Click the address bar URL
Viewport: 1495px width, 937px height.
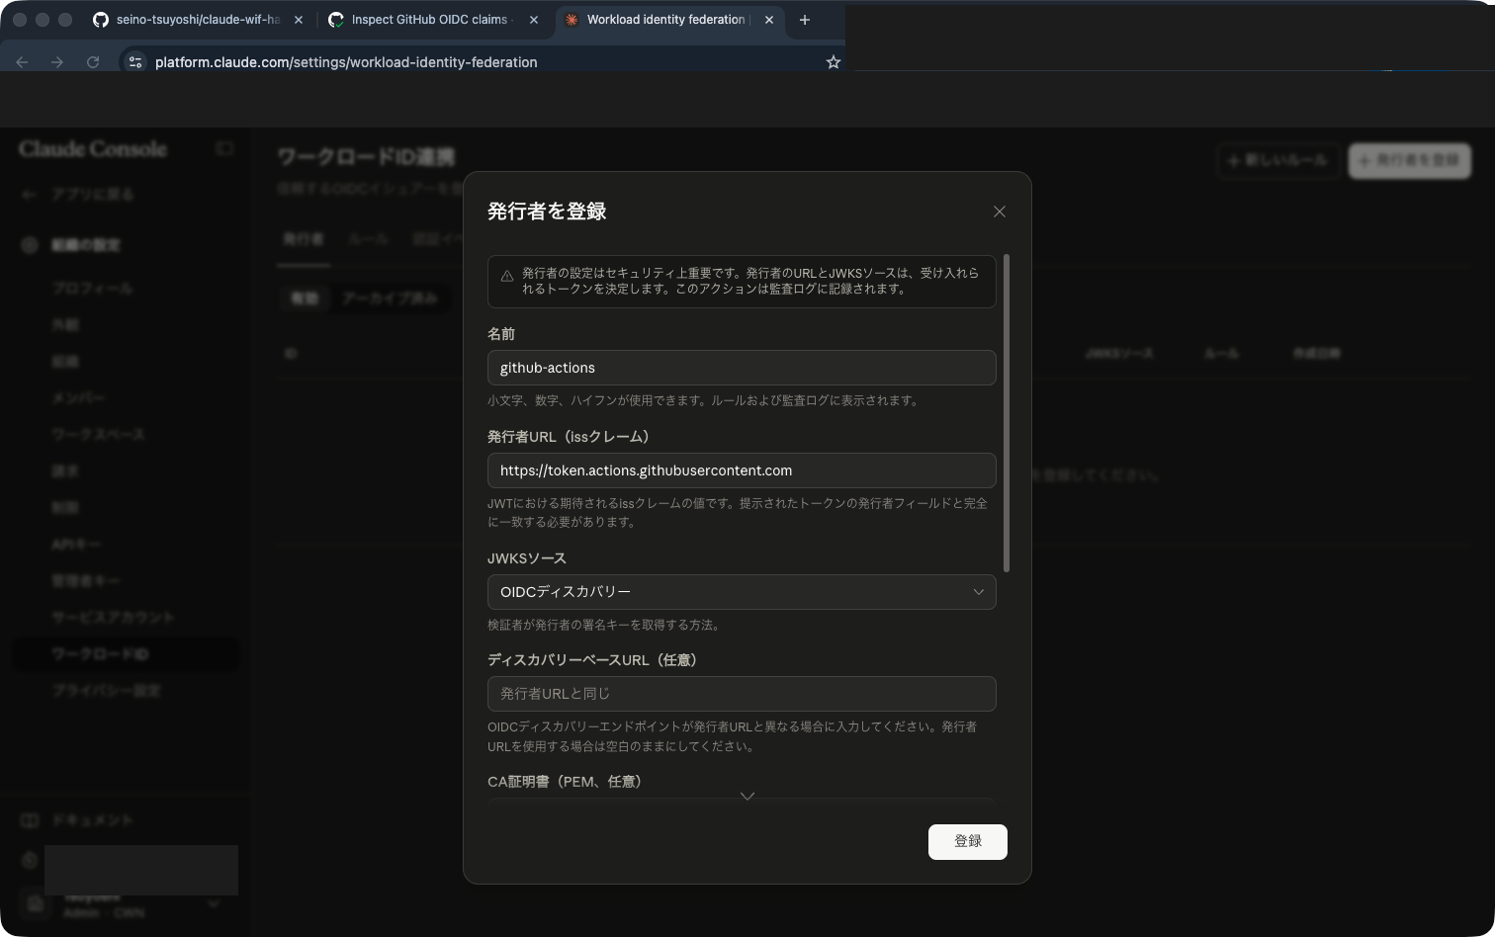346,62
